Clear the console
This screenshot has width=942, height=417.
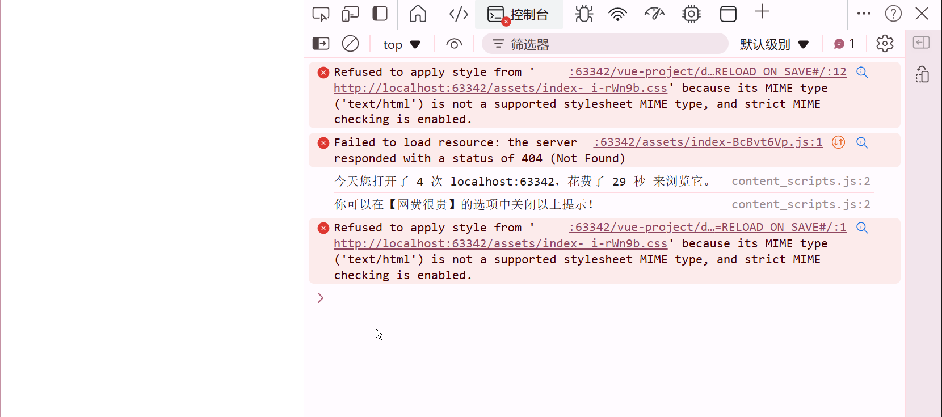pos(350,44)
